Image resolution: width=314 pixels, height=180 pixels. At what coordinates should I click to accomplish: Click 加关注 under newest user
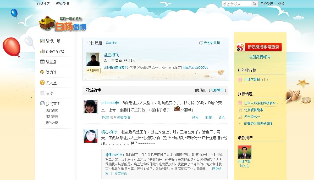pyautogui.click(x=245, y=166)
